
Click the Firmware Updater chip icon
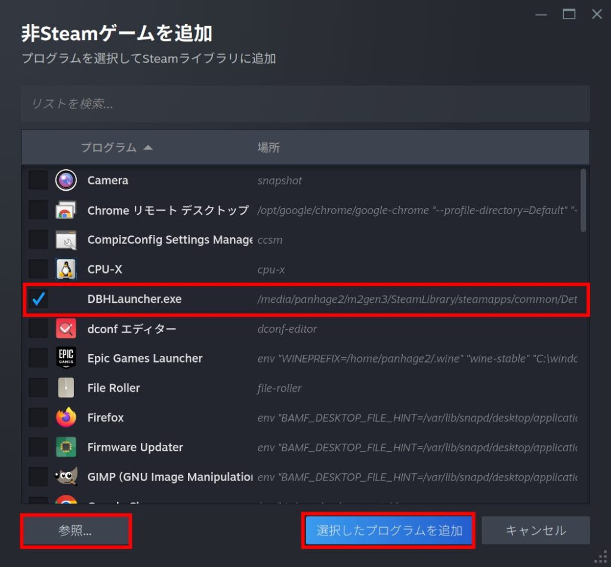[66, 447]
